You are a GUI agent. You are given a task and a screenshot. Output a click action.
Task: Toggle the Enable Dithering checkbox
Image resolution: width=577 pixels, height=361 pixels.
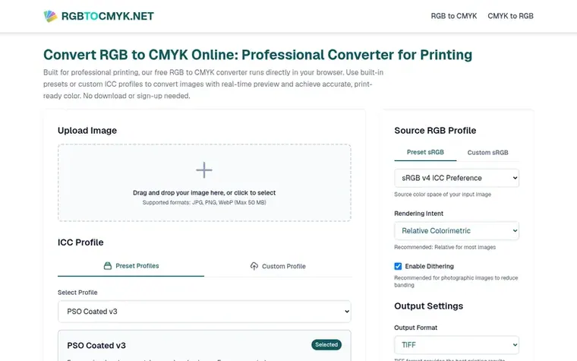[x=398, y=266]
